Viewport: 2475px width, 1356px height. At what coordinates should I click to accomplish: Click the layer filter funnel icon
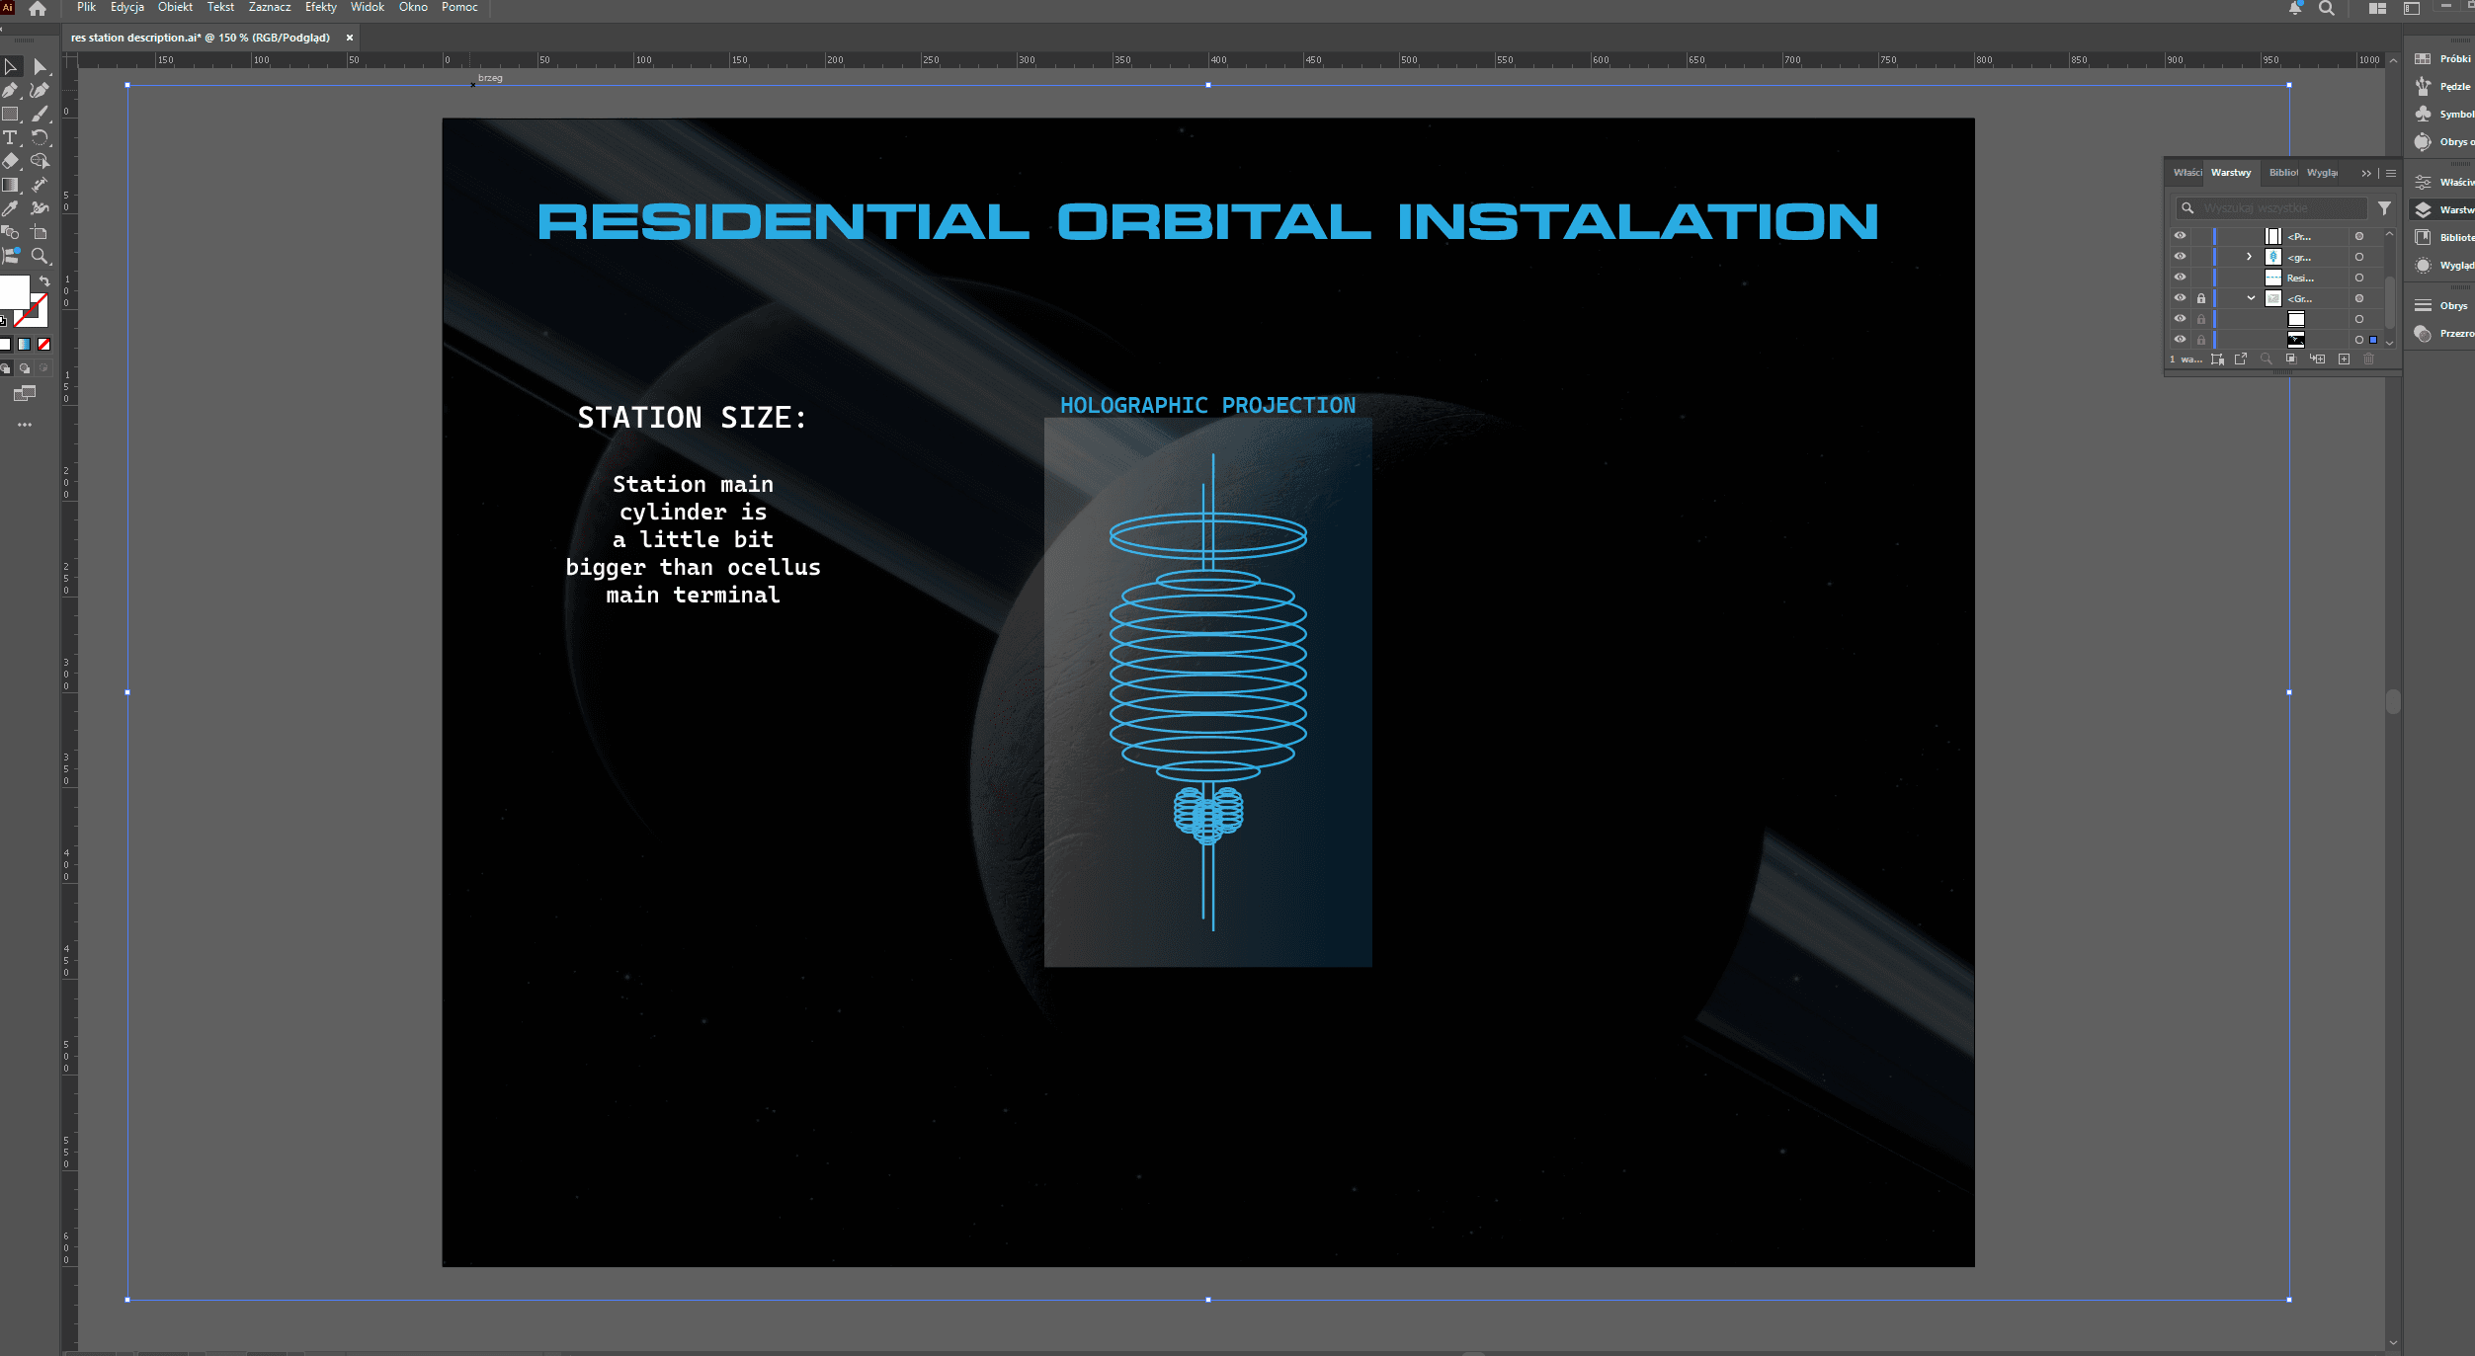(x=2384, y=208)
